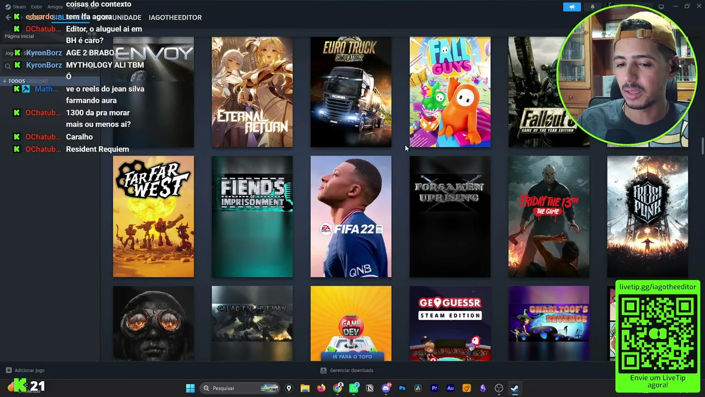Select the Gnarltoof's Revenge cover
Image resolution: width=705 pixels, height=397 pixels.
click(x=549, y=323)
